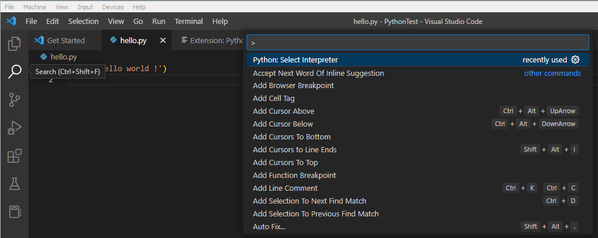
Task: Open the Source Control view icon
Action: tap(15, 100)
